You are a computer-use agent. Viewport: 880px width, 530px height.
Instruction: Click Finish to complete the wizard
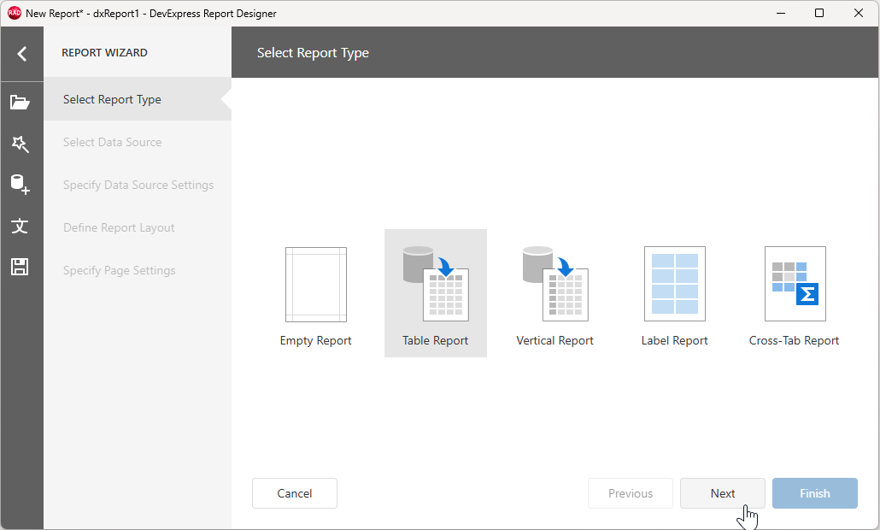pos(814,493)
